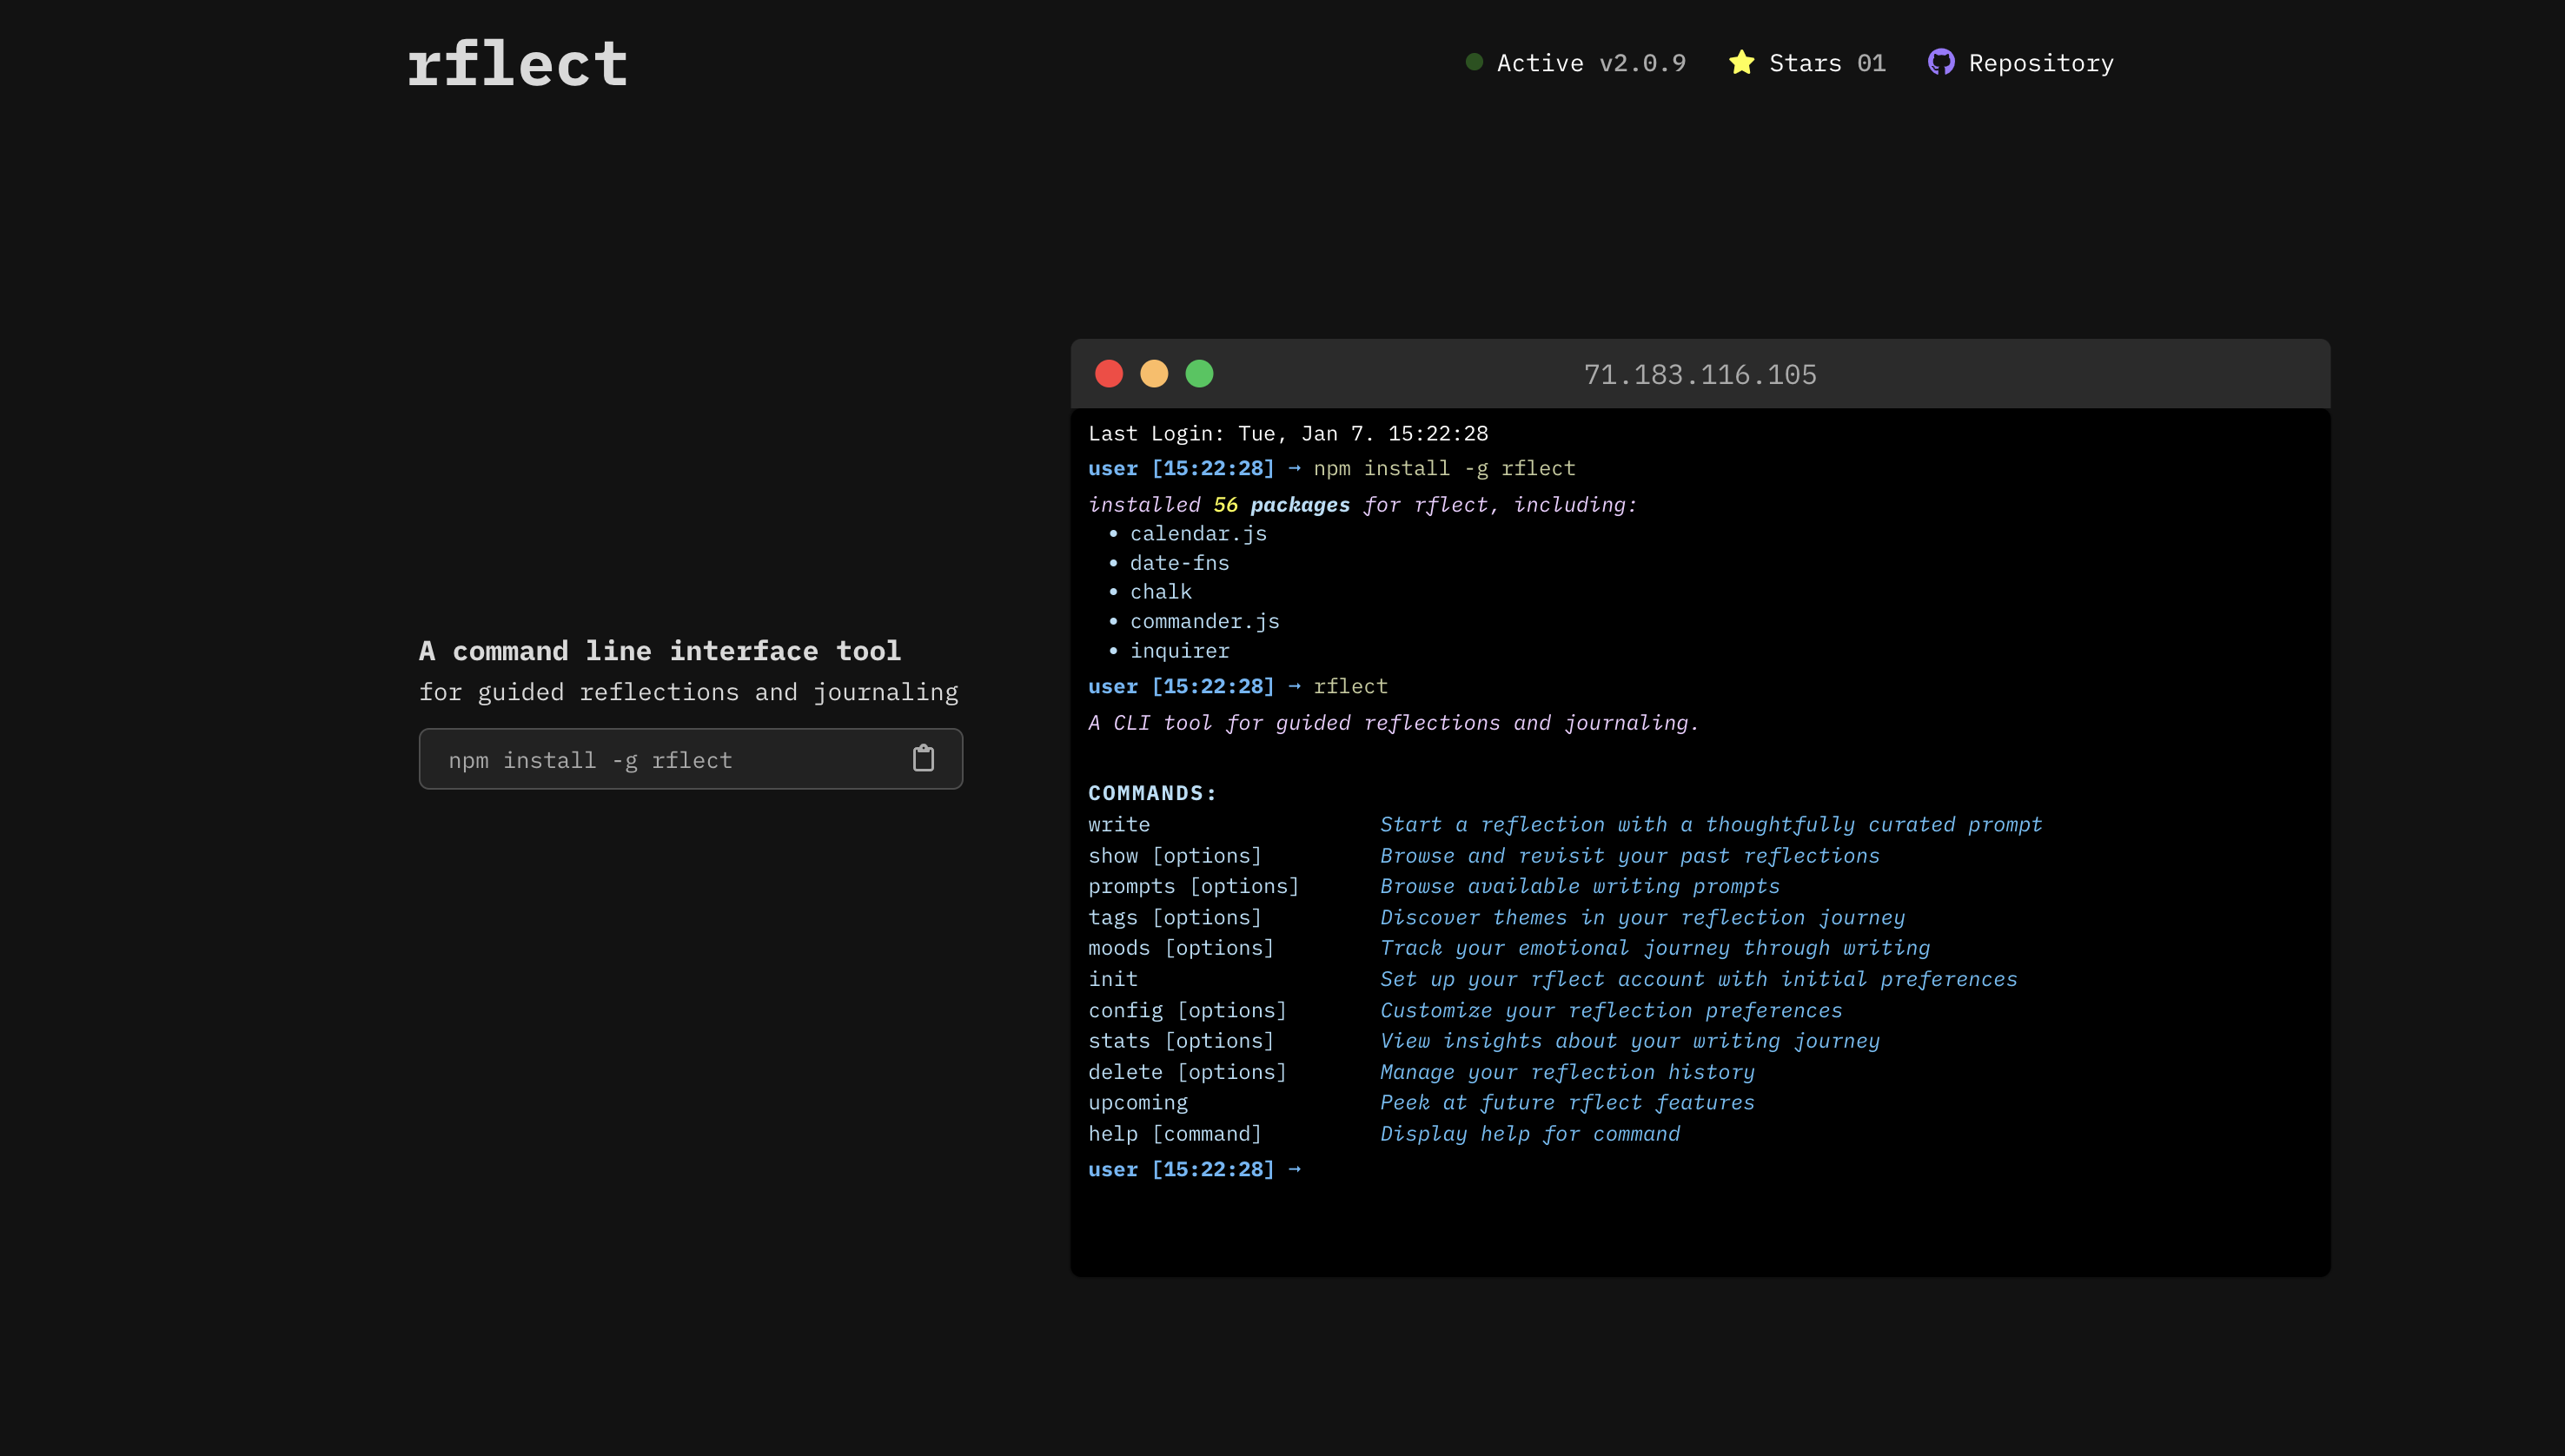Select the help [command] entry

click(1175, 1133)
